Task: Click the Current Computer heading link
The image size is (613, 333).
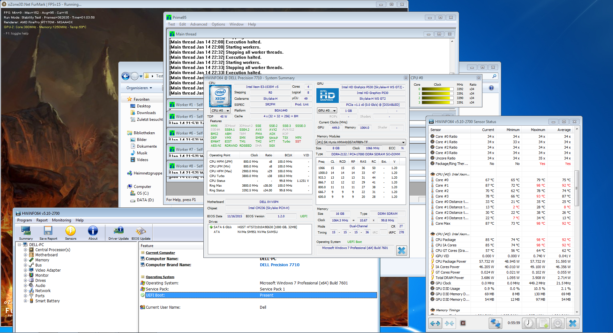Action: 160,253
